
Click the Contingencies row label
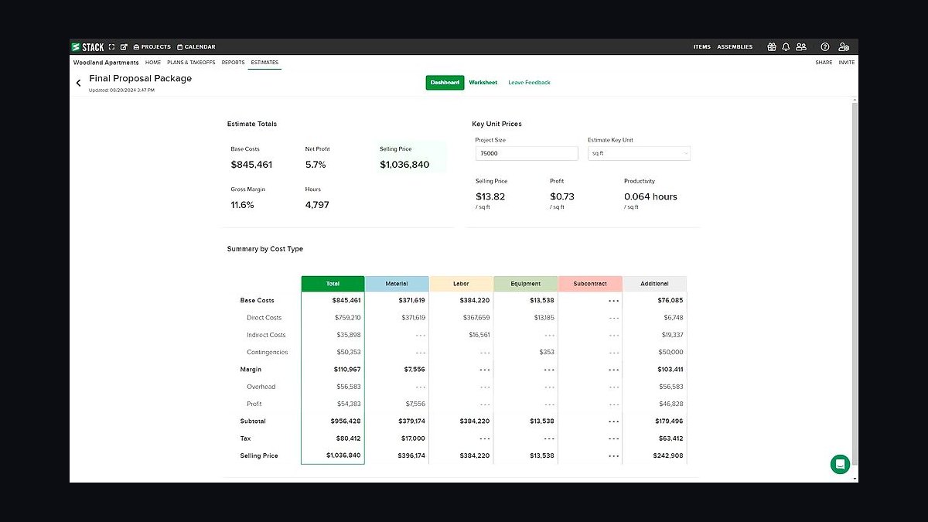tap(268, 352)
